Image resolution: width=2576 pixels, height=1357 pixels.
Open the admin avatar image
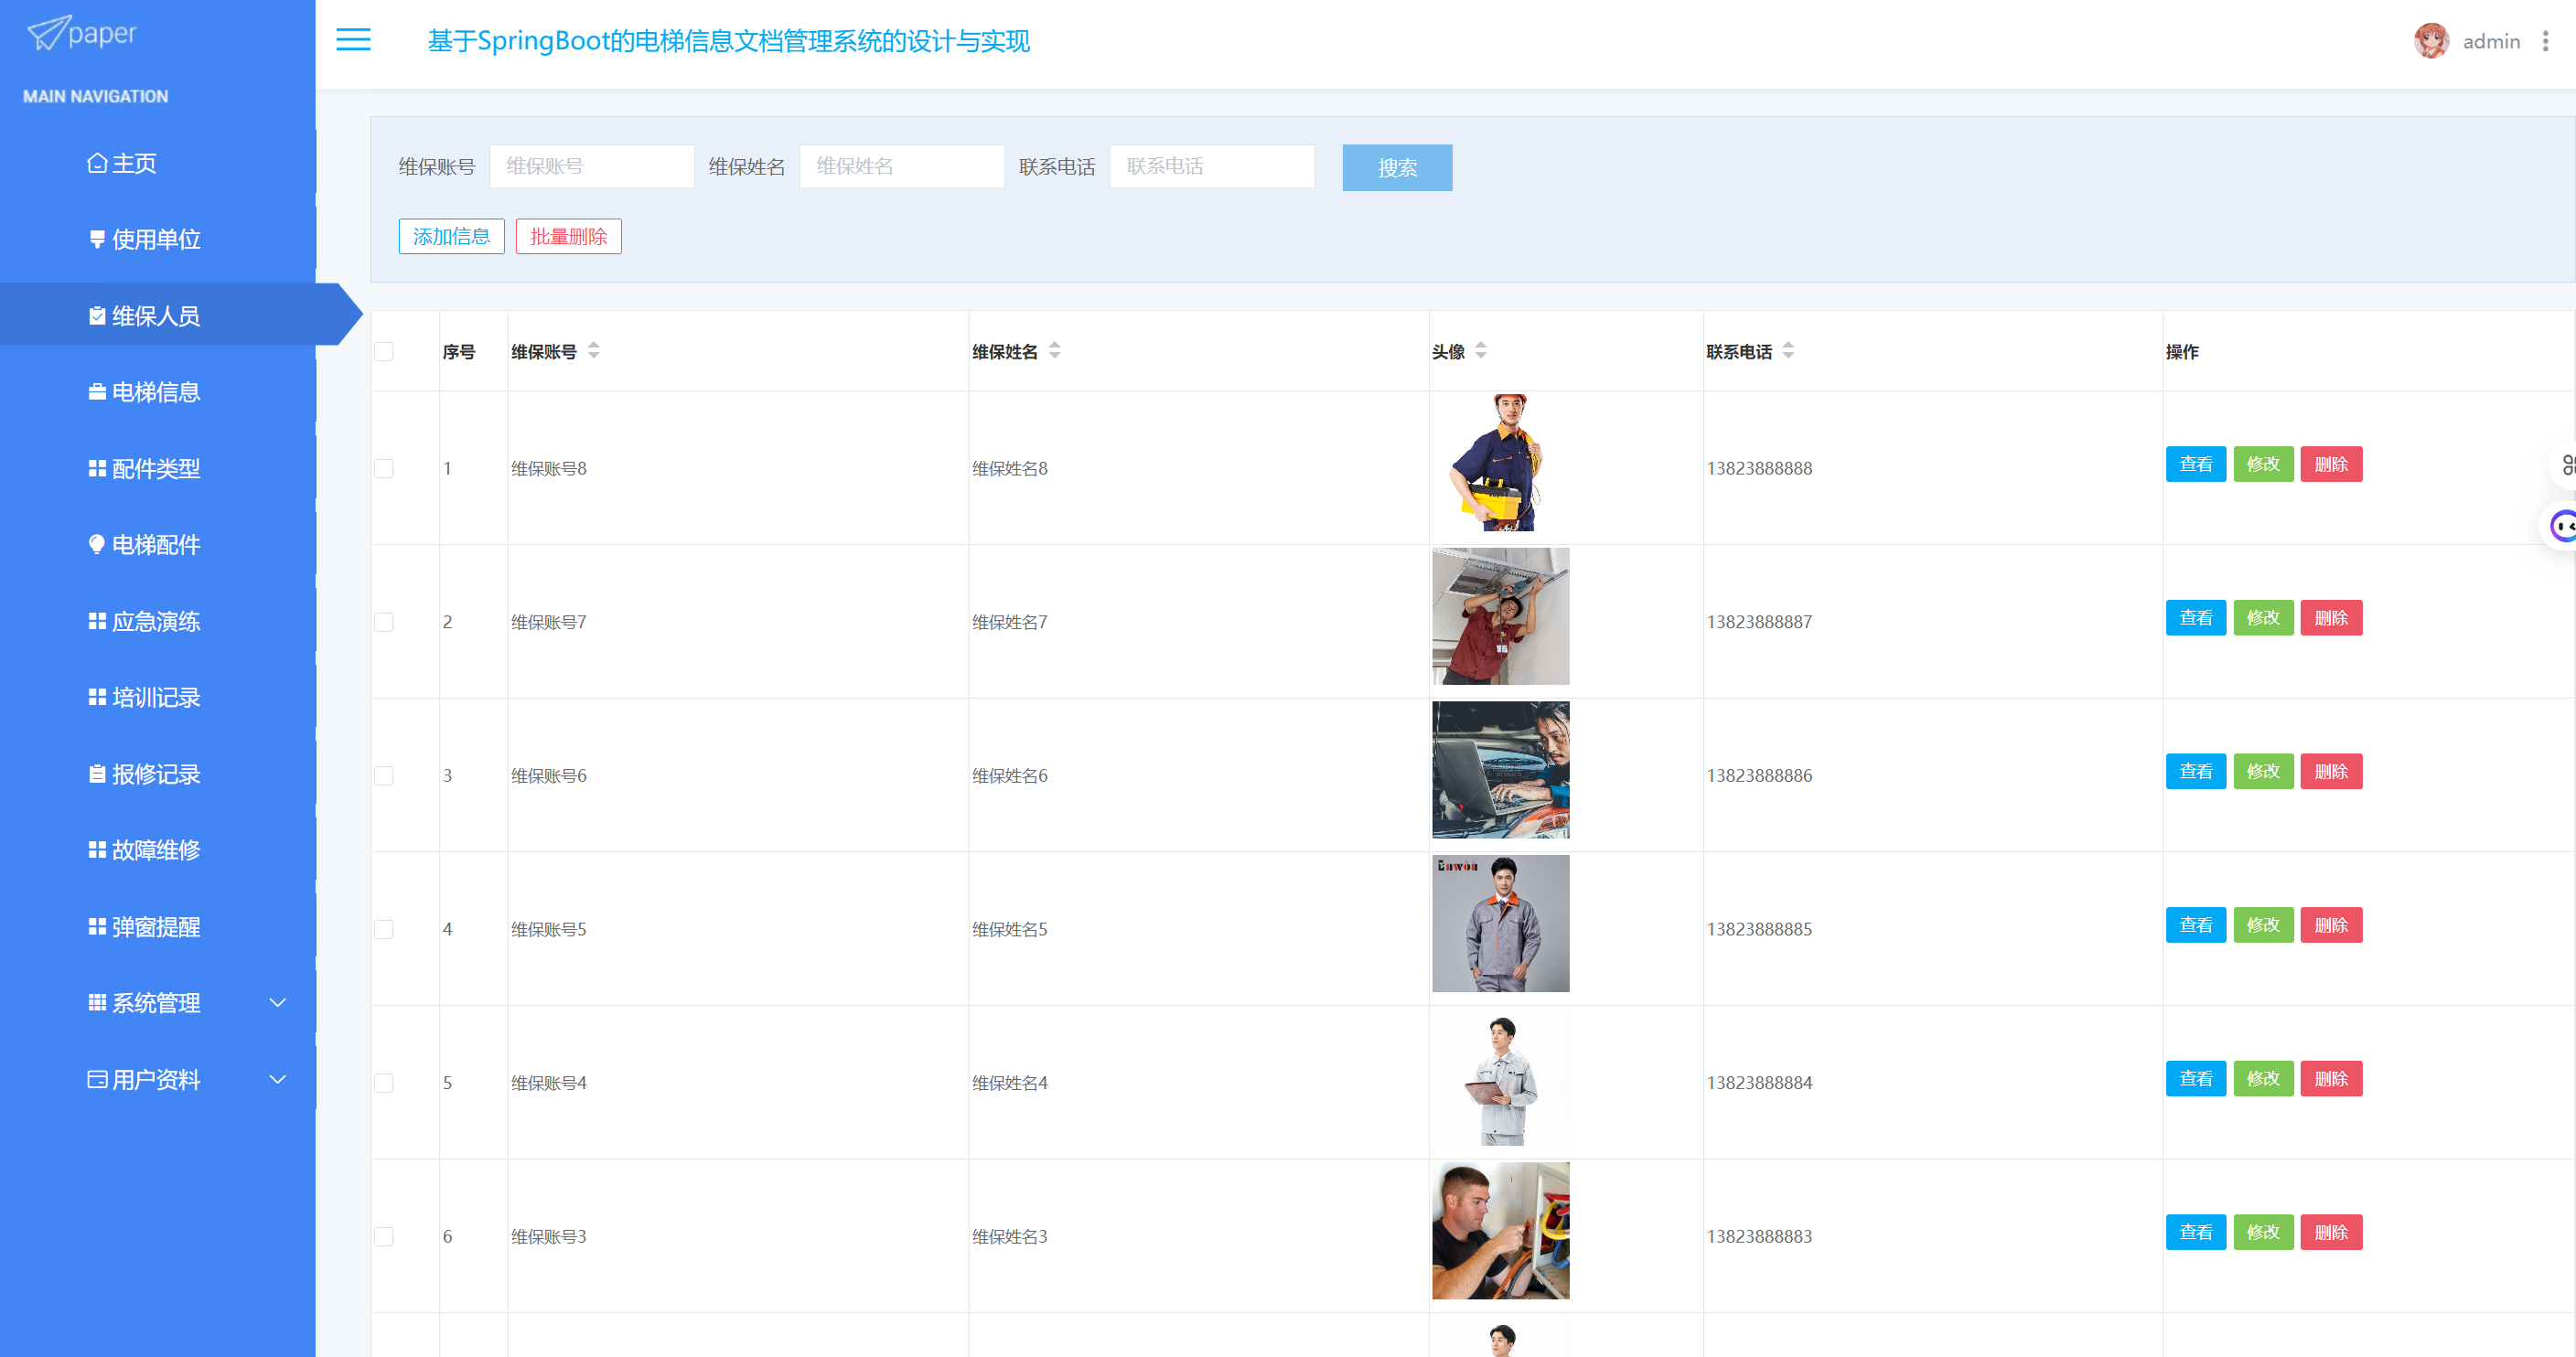[2431, 41]
